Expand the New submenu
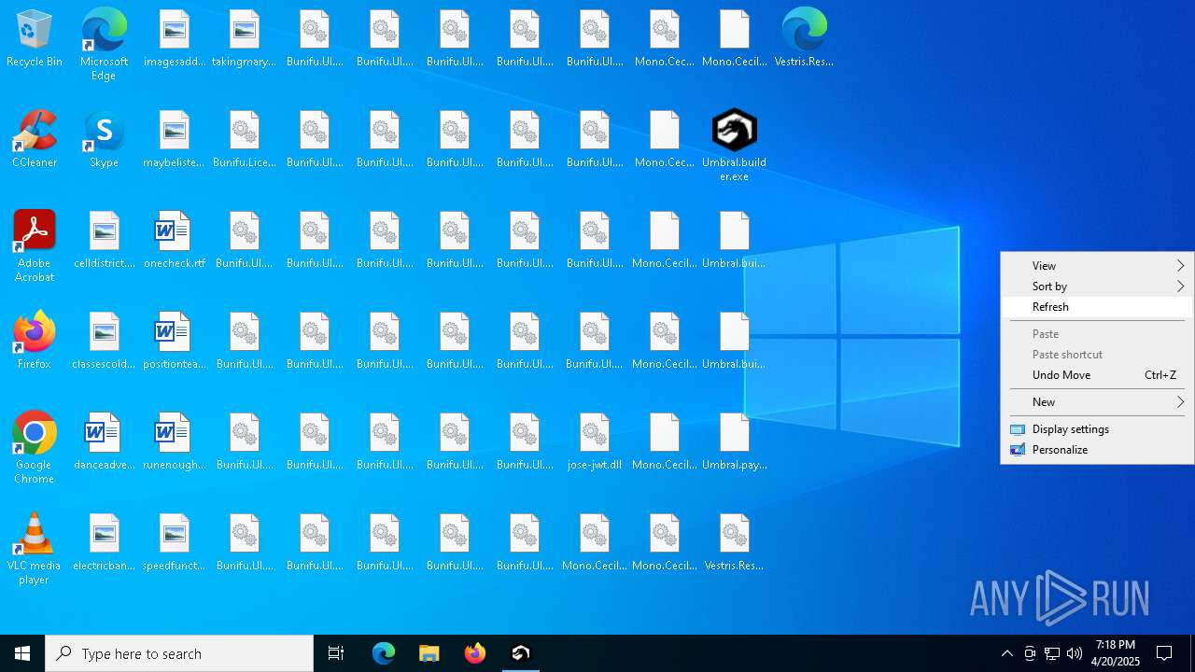Screen dimensions: 1195x672 1097,402
